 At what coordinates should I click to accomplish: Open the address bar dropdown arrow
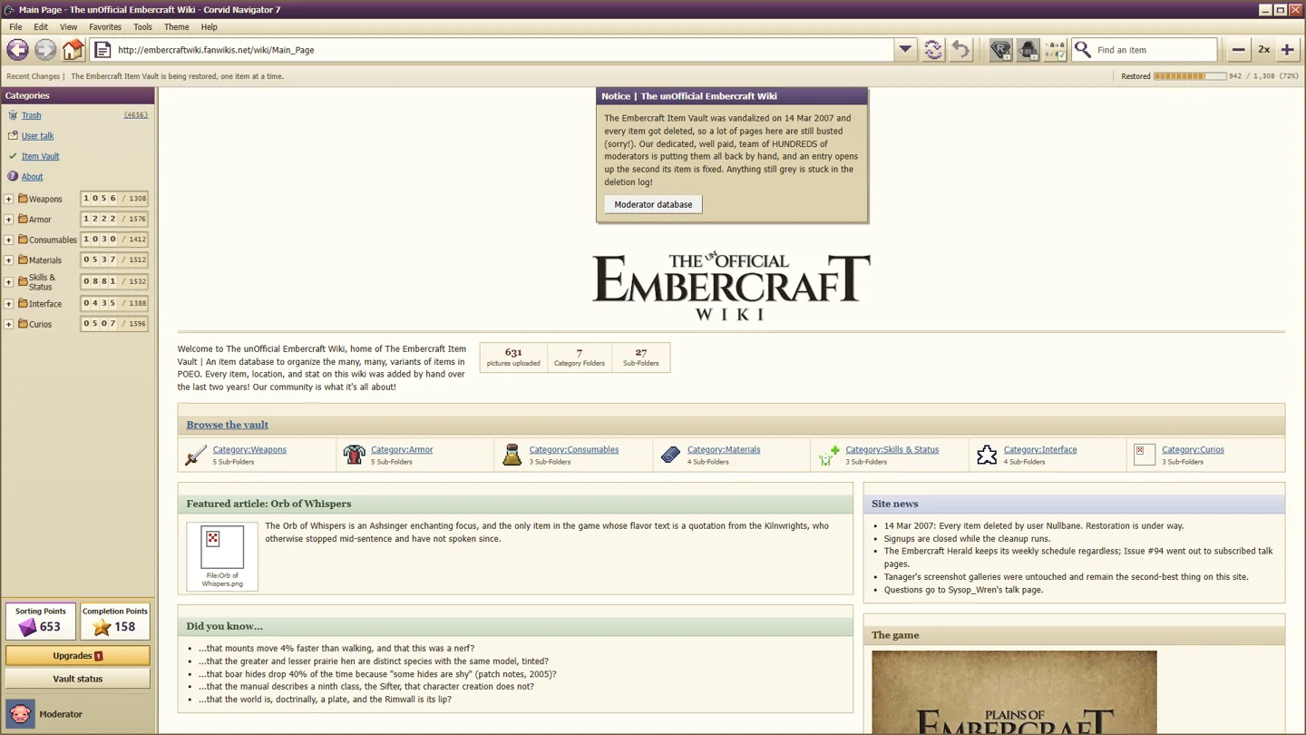(x=905, y=50)
